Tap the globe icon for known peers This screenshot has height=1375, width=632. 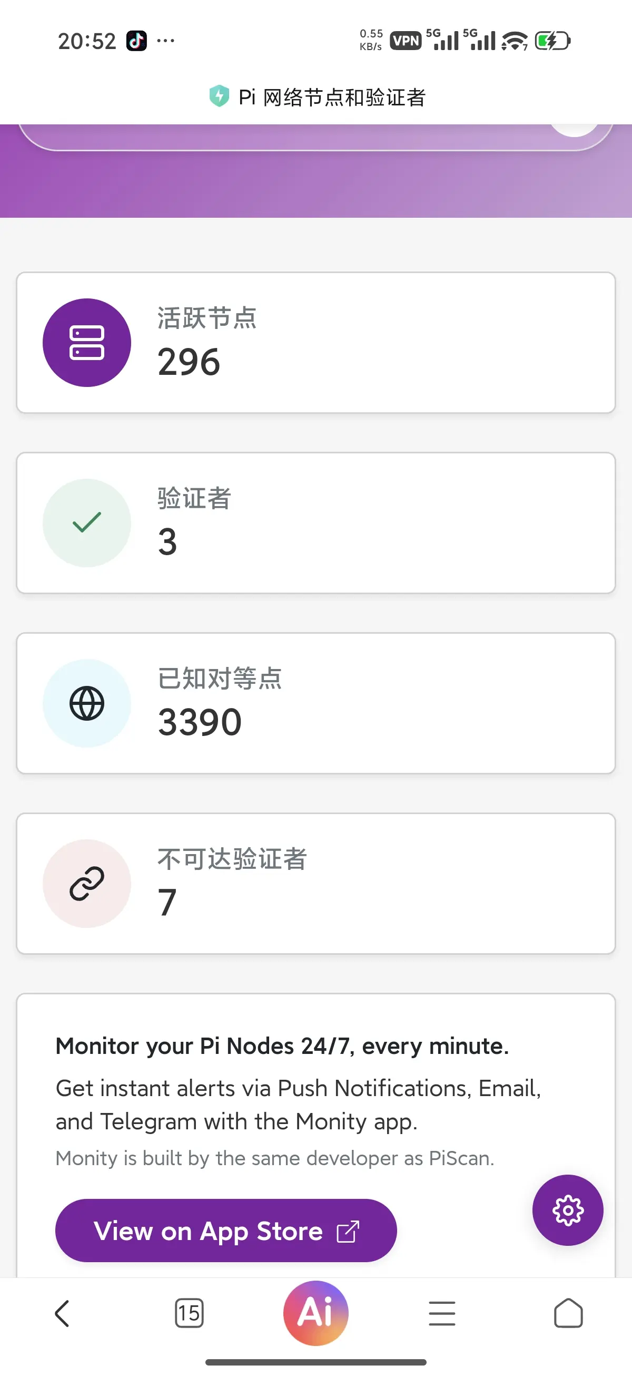click(x=87, y=703)
